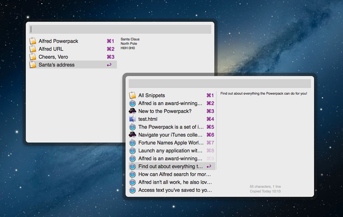Click the Alfred hat icon beside New to the Powerpack?
Viewport: 343px width, 217px height.
pos(132,111)
